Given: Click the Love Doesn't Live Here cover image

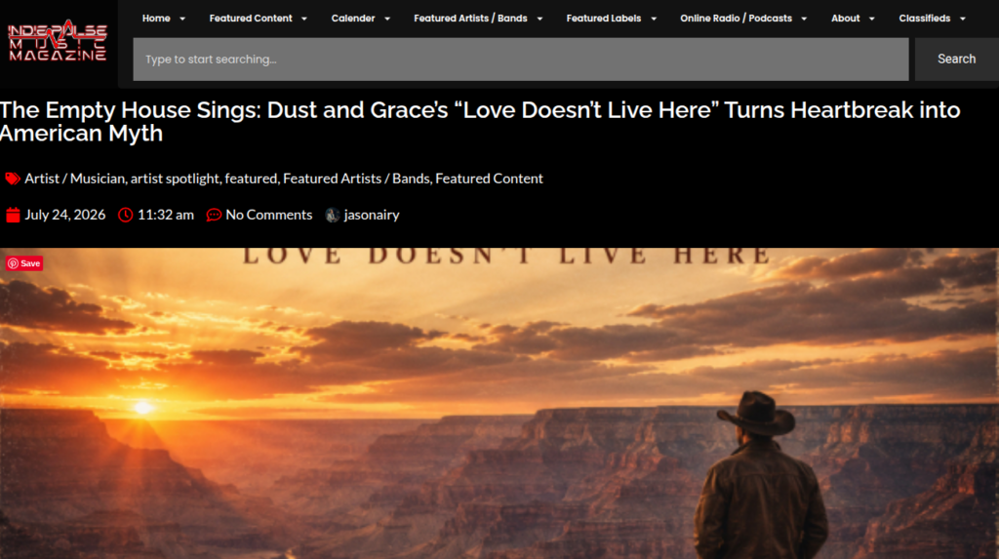Looking at the screenshot, I should pos(499,404).
